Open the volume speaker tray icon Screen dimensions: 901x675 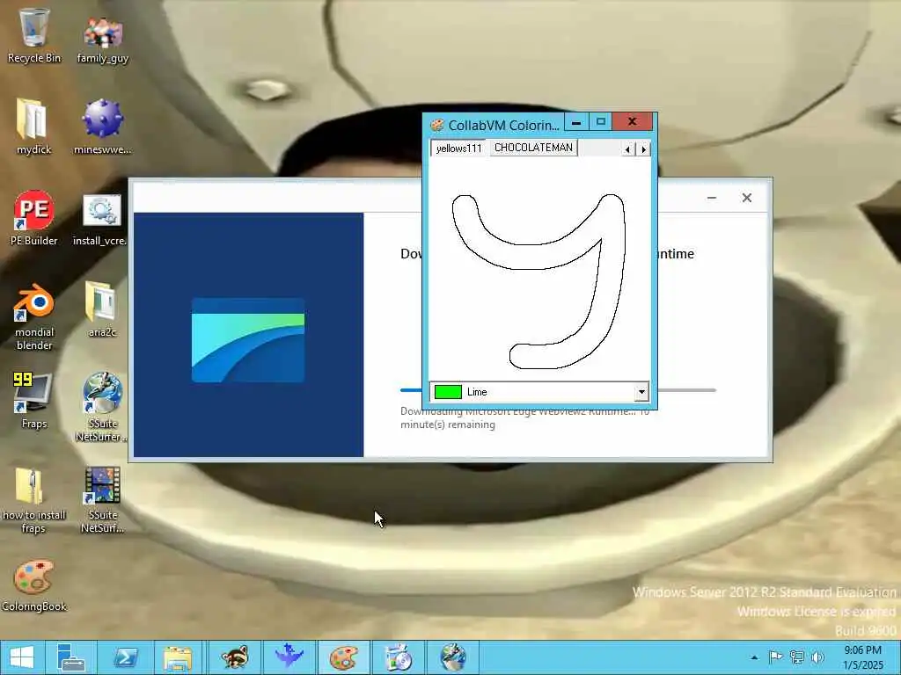(817, 657)
